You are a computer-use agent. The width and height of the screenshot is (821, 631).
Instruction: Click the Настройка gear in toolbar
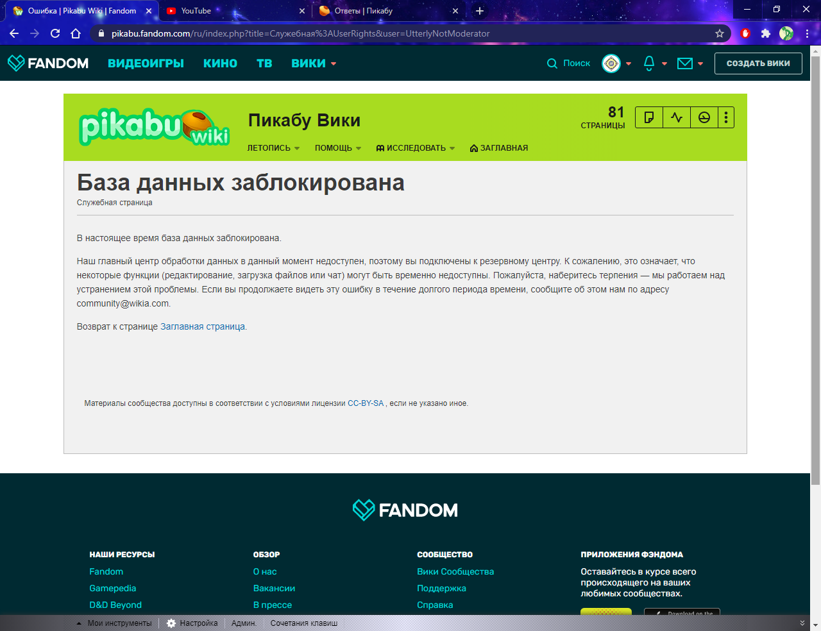click(171, 623)
